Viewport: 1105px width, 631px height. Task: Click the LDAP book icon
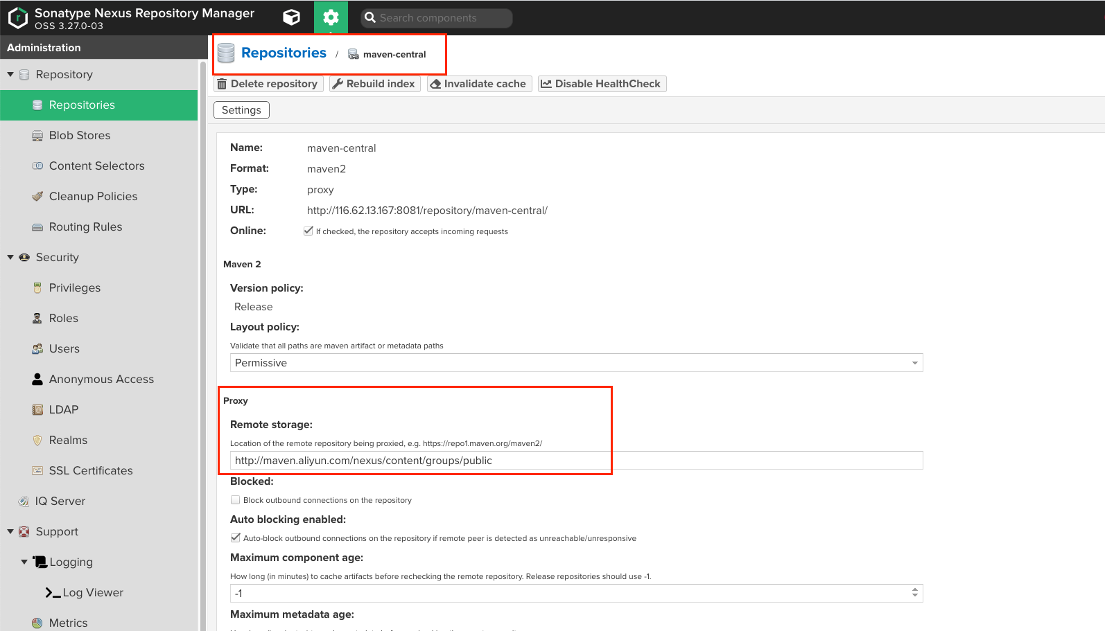[37, 410]
